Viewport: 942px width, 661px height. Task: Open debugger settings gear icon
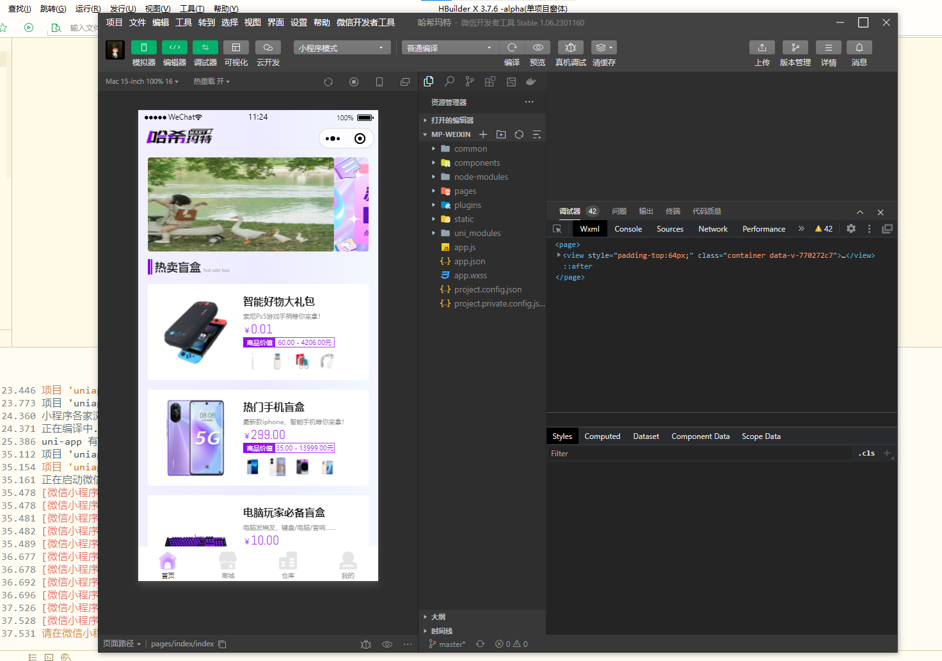point(850,228)
